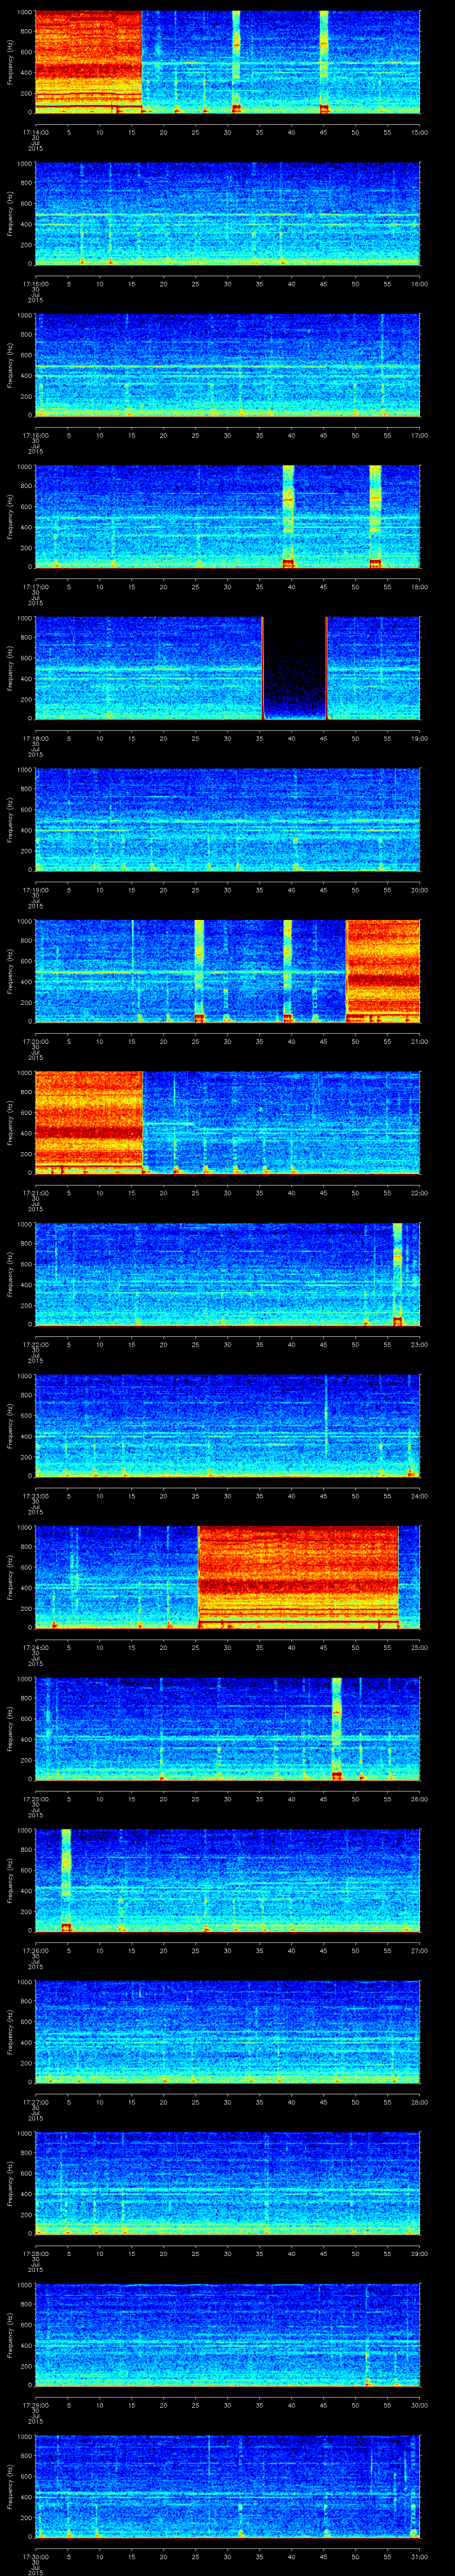The image size is (455, 2576).
Task: Click the 17:17:00 start time label
Action: coord(35,587)
